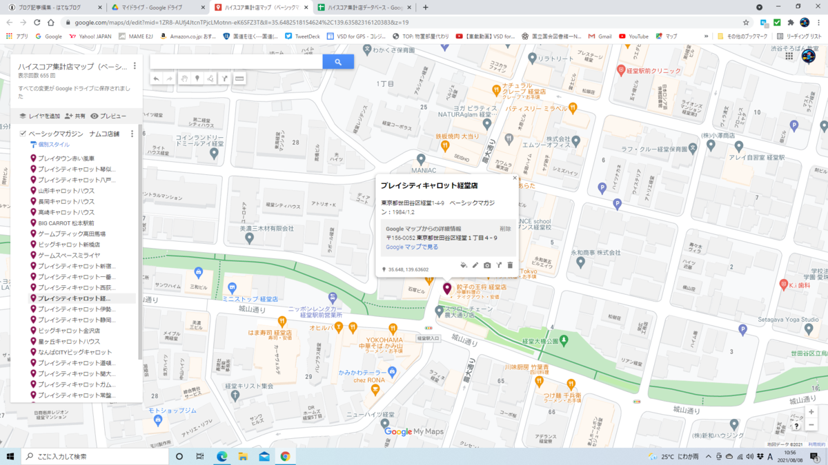Click the blue search button
828x465 pixels.
(x=338, y=62)
